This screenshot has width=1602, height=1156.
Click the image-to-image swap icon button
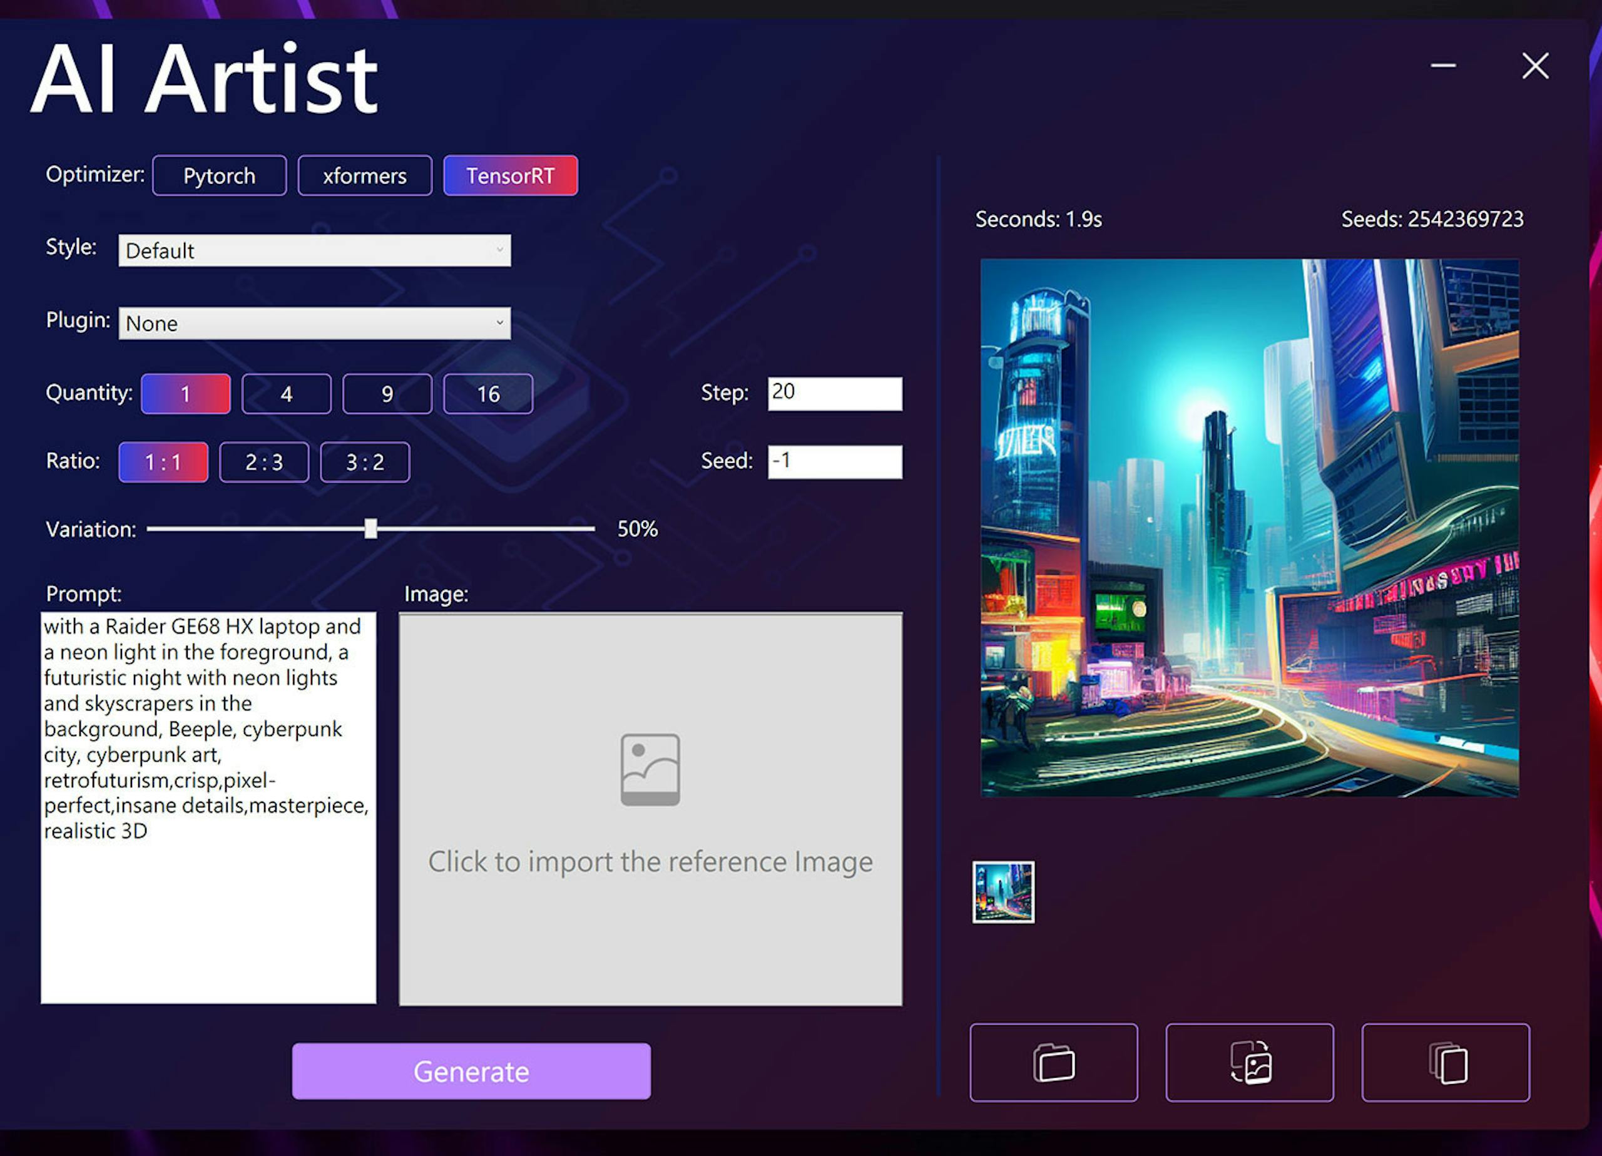point(1250,1062)
